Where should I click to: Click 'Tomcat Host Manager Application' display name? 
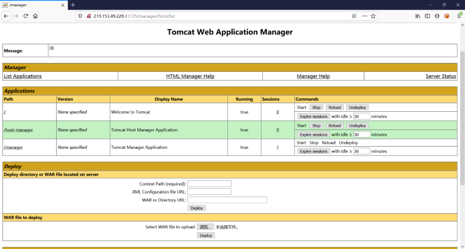(144, 130)
